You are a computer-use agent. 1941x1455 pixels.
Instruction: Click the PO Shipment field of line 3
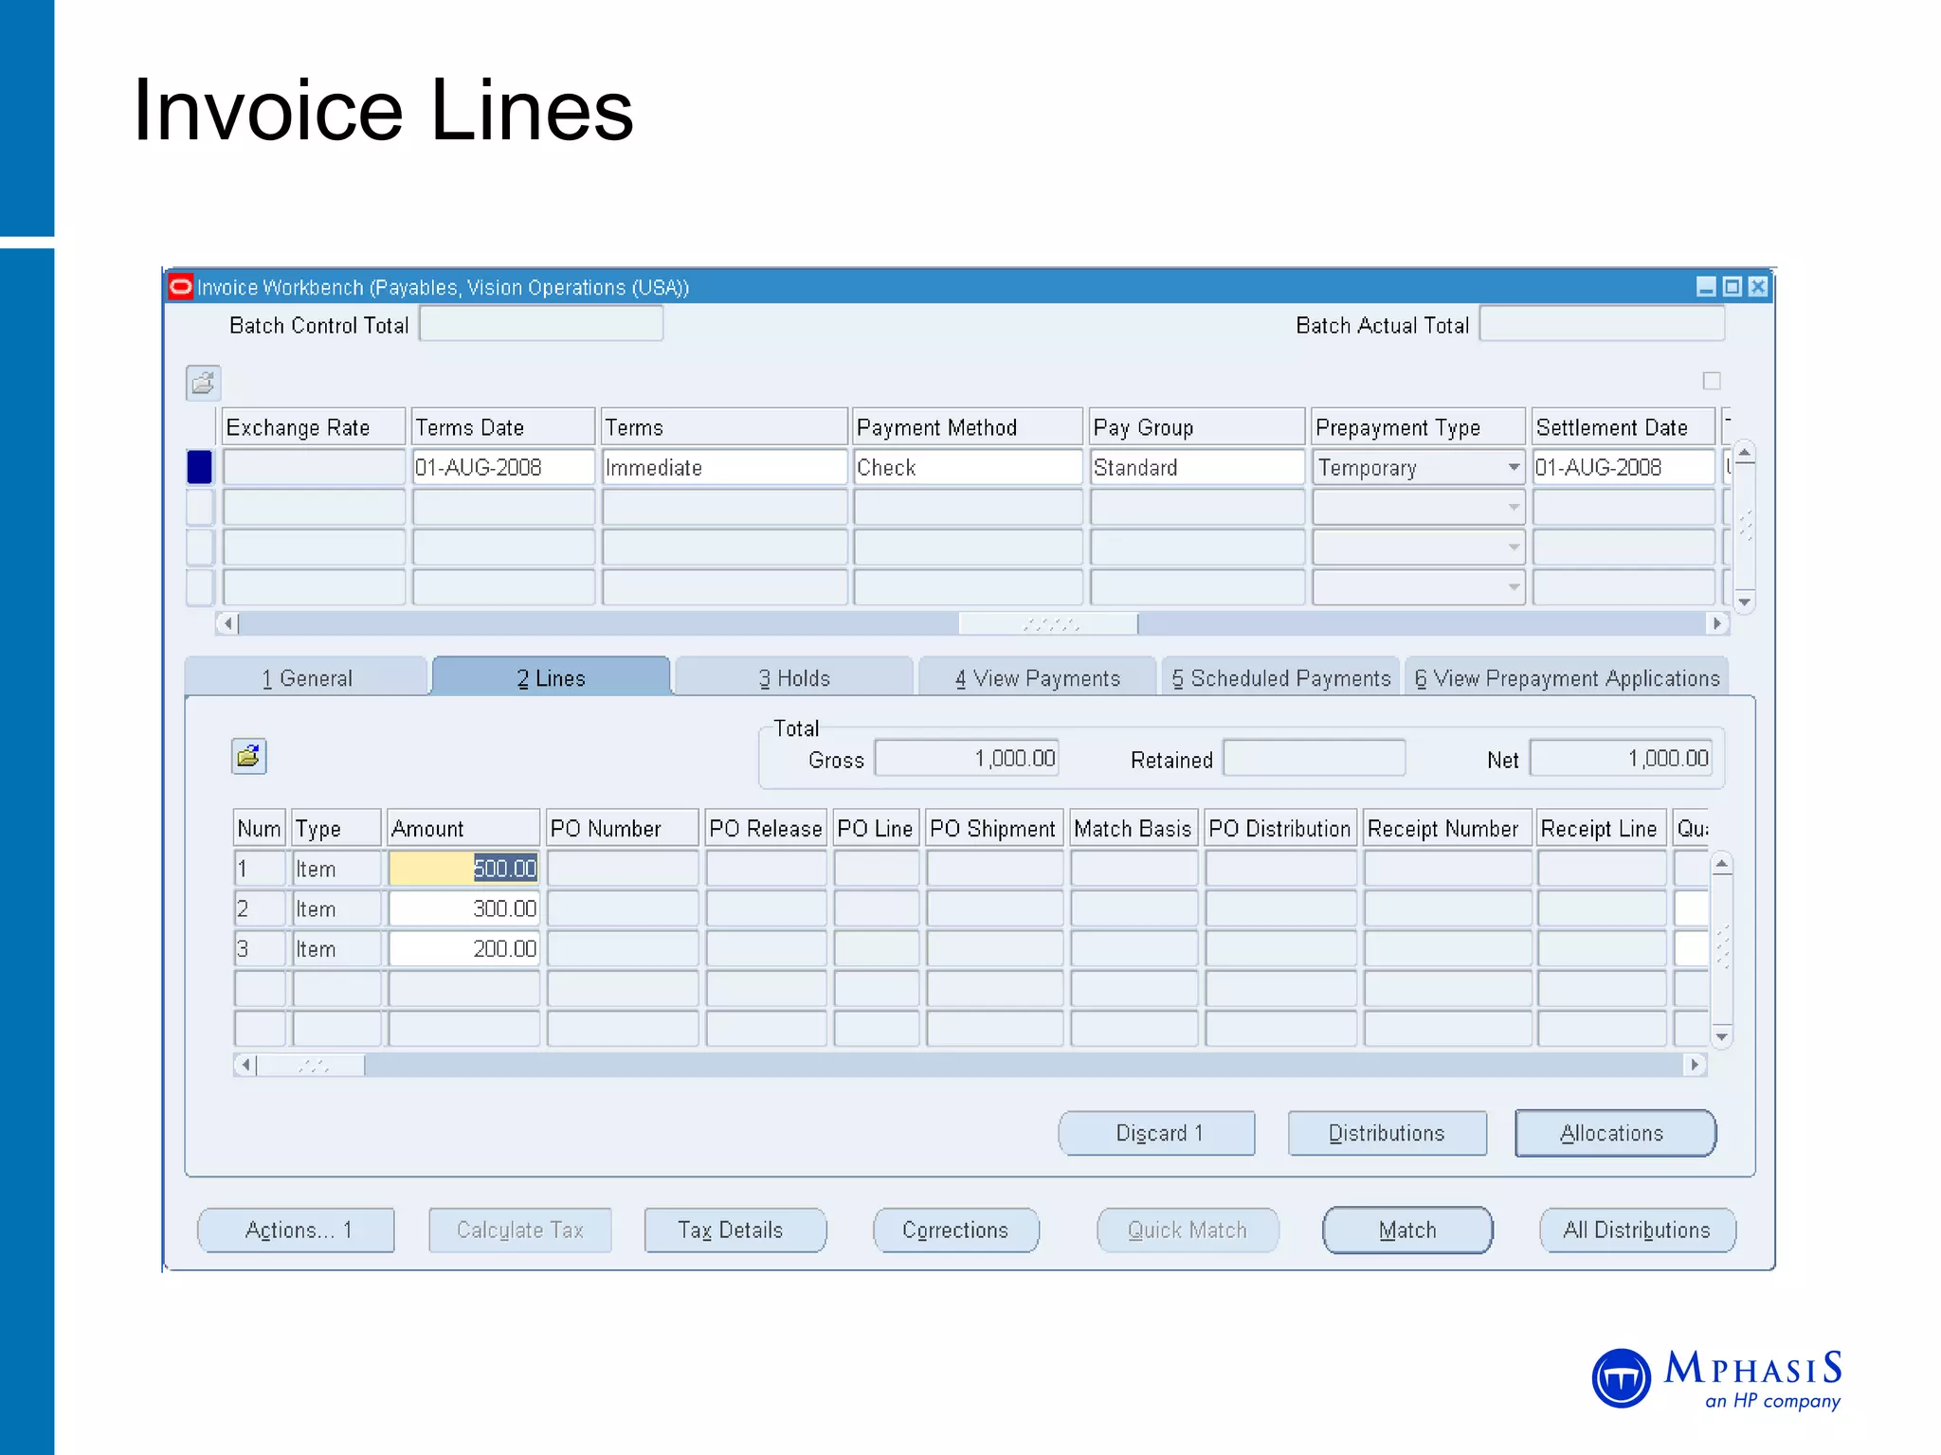click(x=994, y=947)
